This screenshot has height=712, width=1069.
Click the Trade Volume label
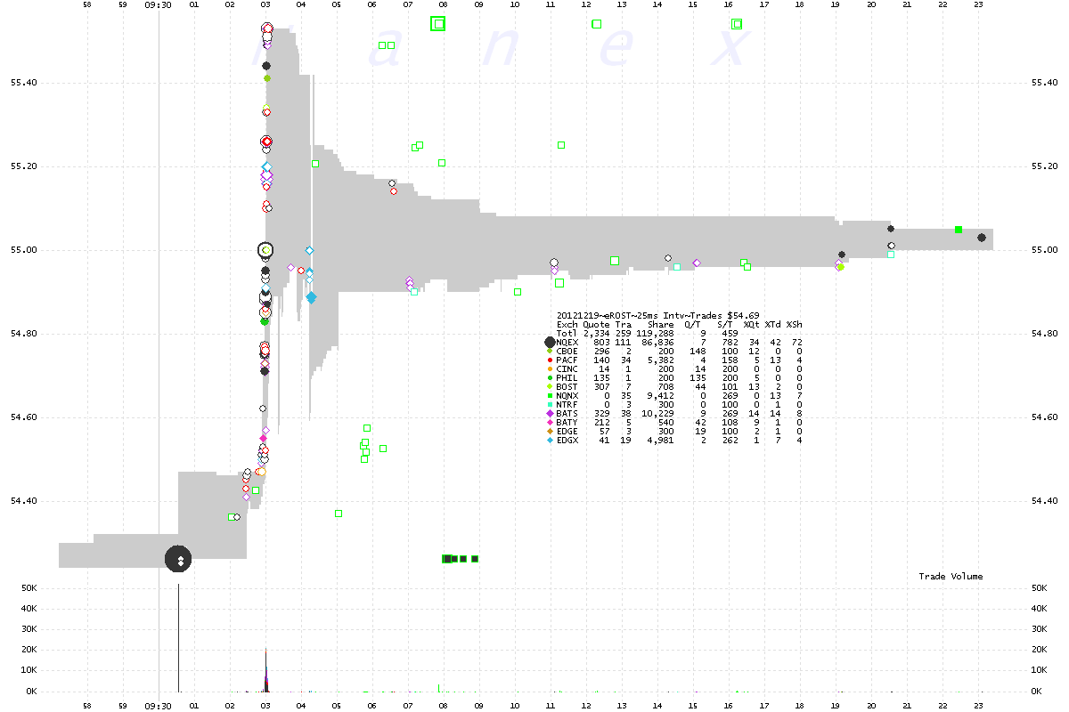coord(951,577)
